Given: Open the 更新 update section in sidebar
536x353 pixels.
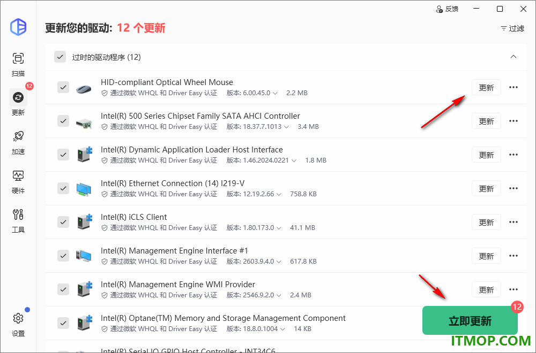Looking at the screenshot, I should [x=18, y=103].
